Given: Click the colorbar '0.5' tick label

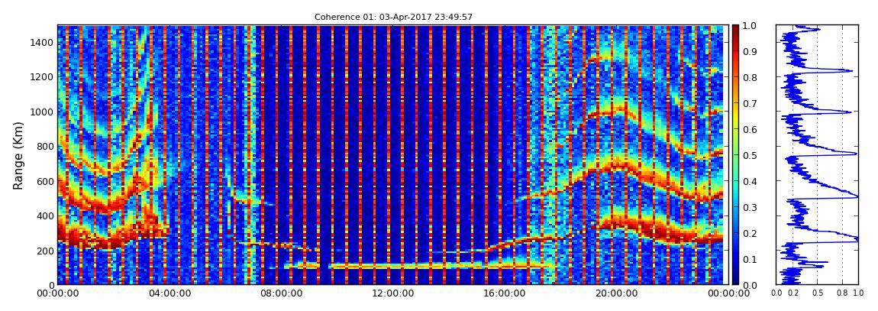Looking at the screenshot, I should (750, 155).
